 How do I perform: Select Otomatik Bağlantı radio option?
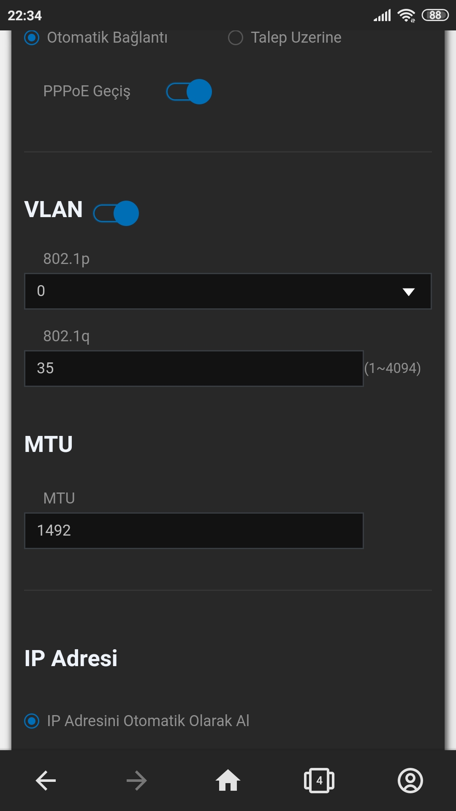[32, 38]
